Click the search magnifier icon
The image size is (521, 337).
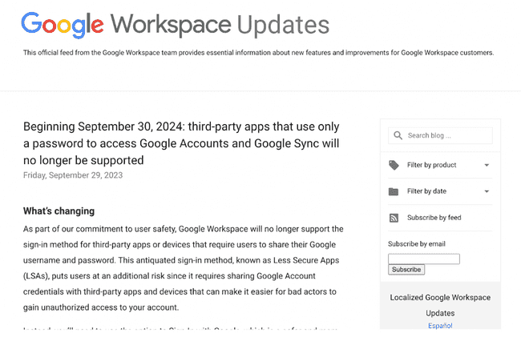coord(398,135)
